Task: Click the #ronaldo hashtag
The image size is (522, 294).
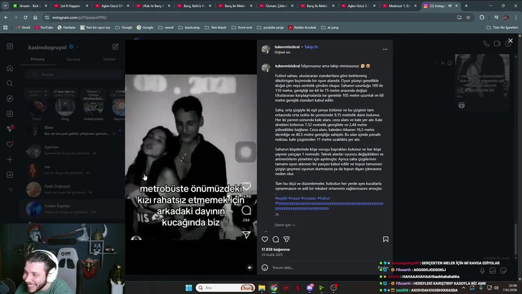Action: point(309,198)
